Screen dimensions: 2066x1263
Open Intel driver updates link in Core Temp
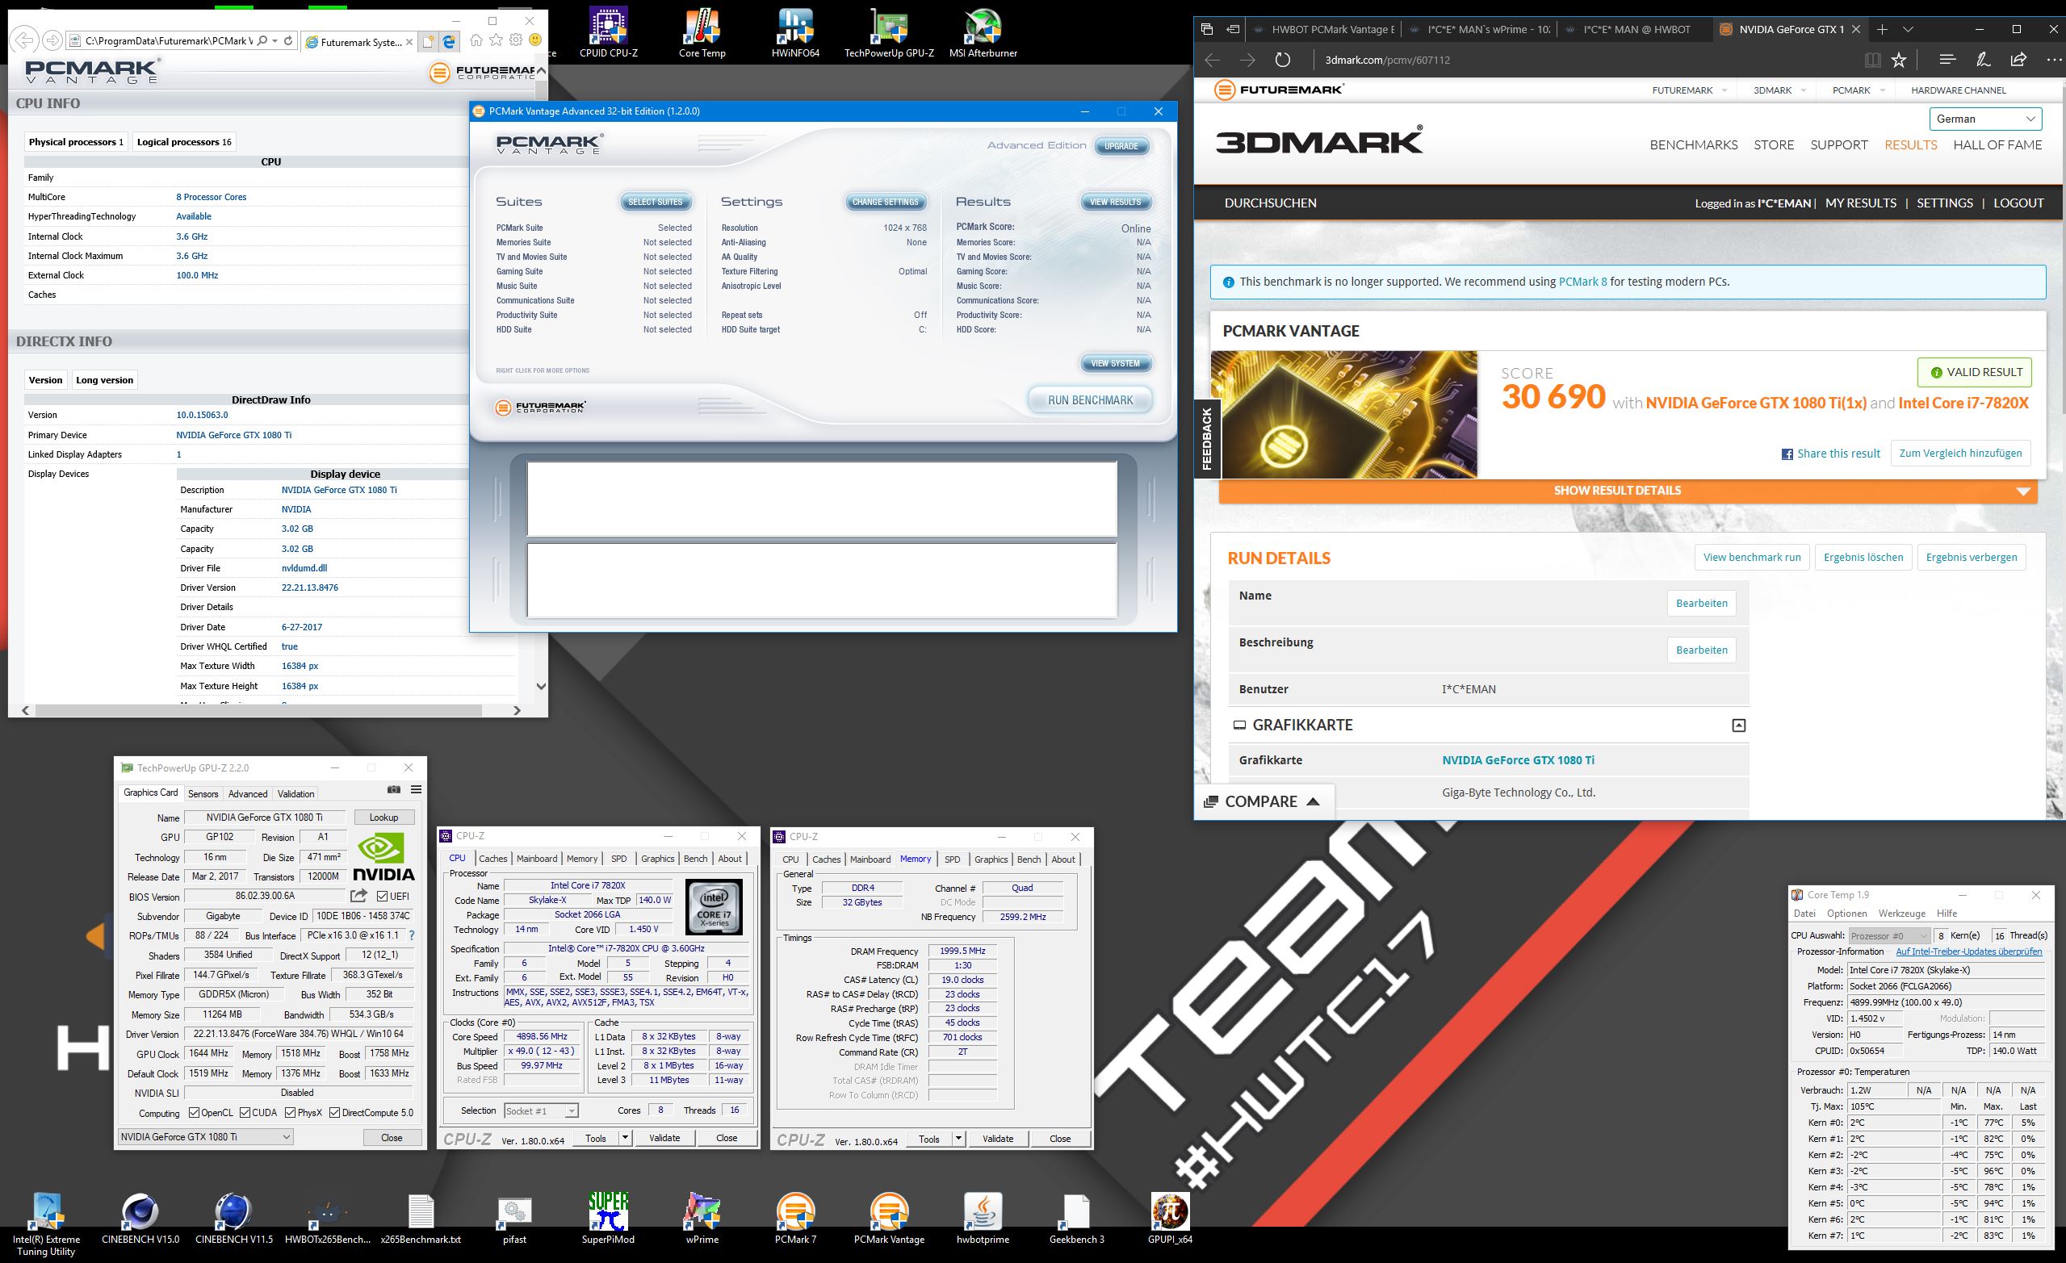coord(1969,951)
